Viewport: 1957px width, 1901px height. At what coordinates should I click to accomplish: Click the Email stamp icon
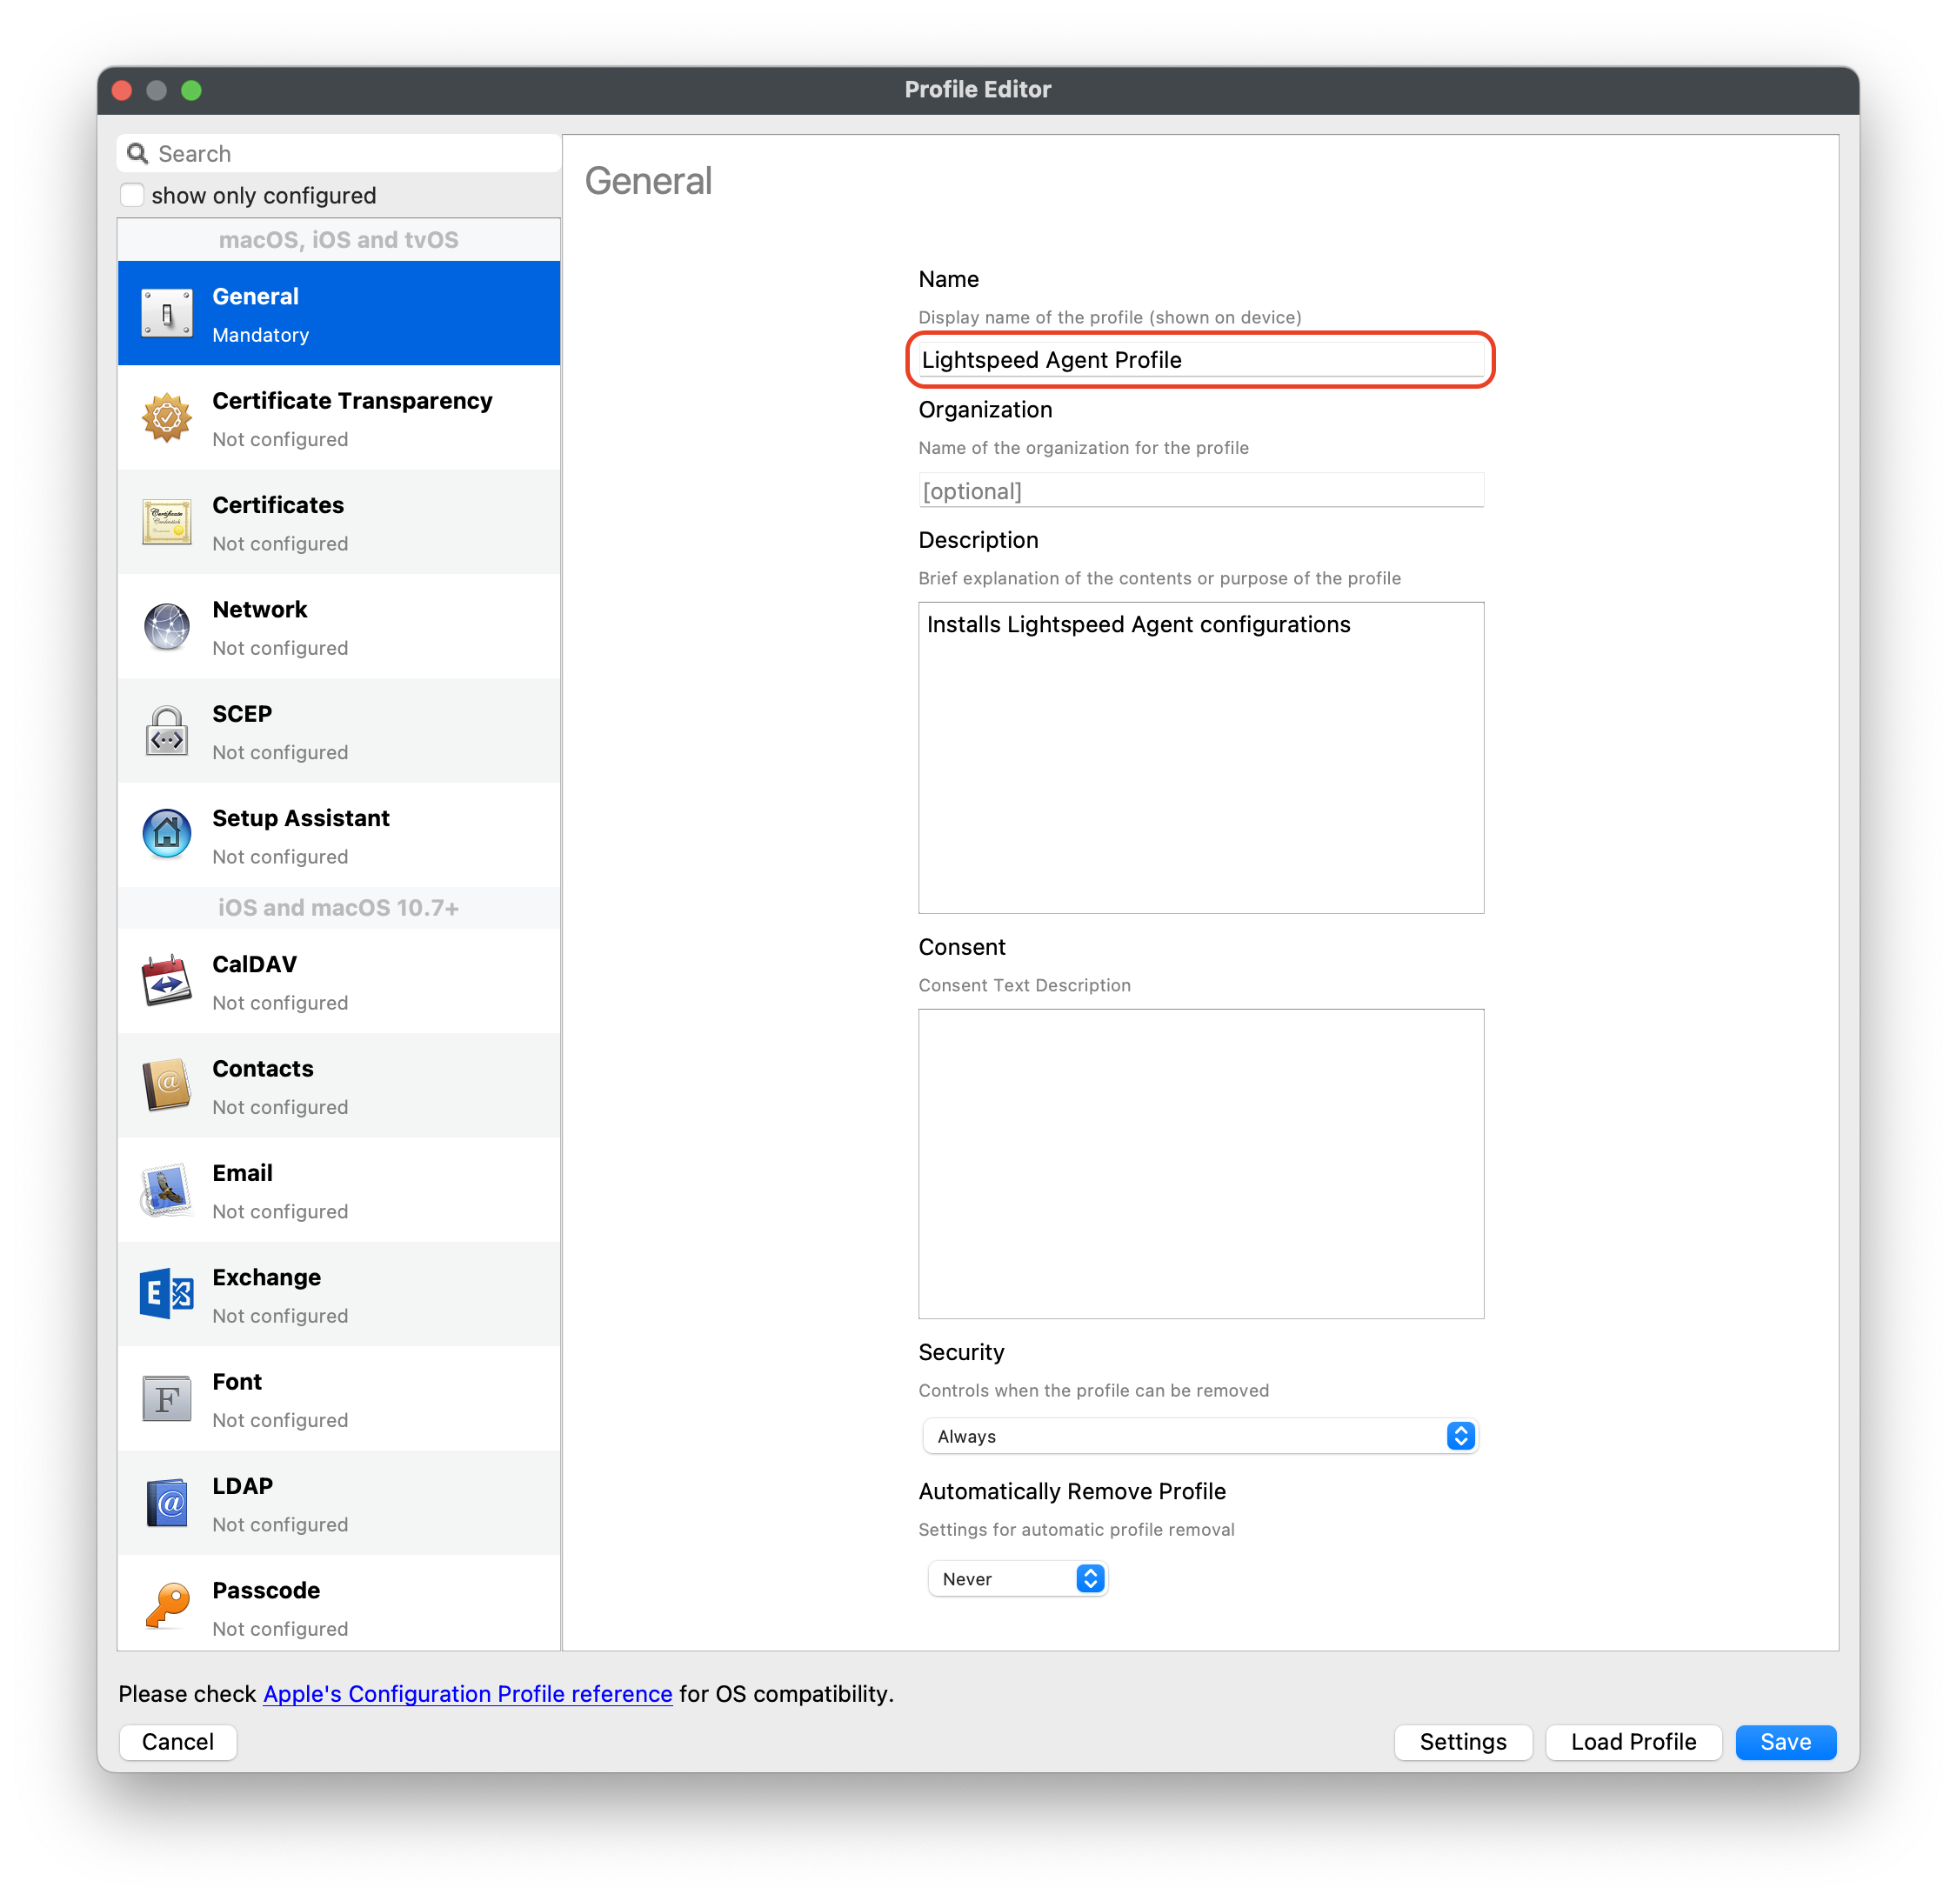click(167, 1191)
